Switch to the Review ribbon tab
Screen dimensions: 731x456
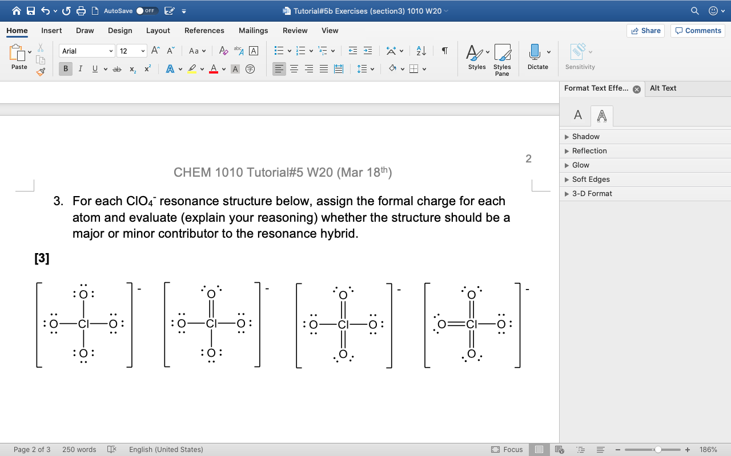[295, 31]
